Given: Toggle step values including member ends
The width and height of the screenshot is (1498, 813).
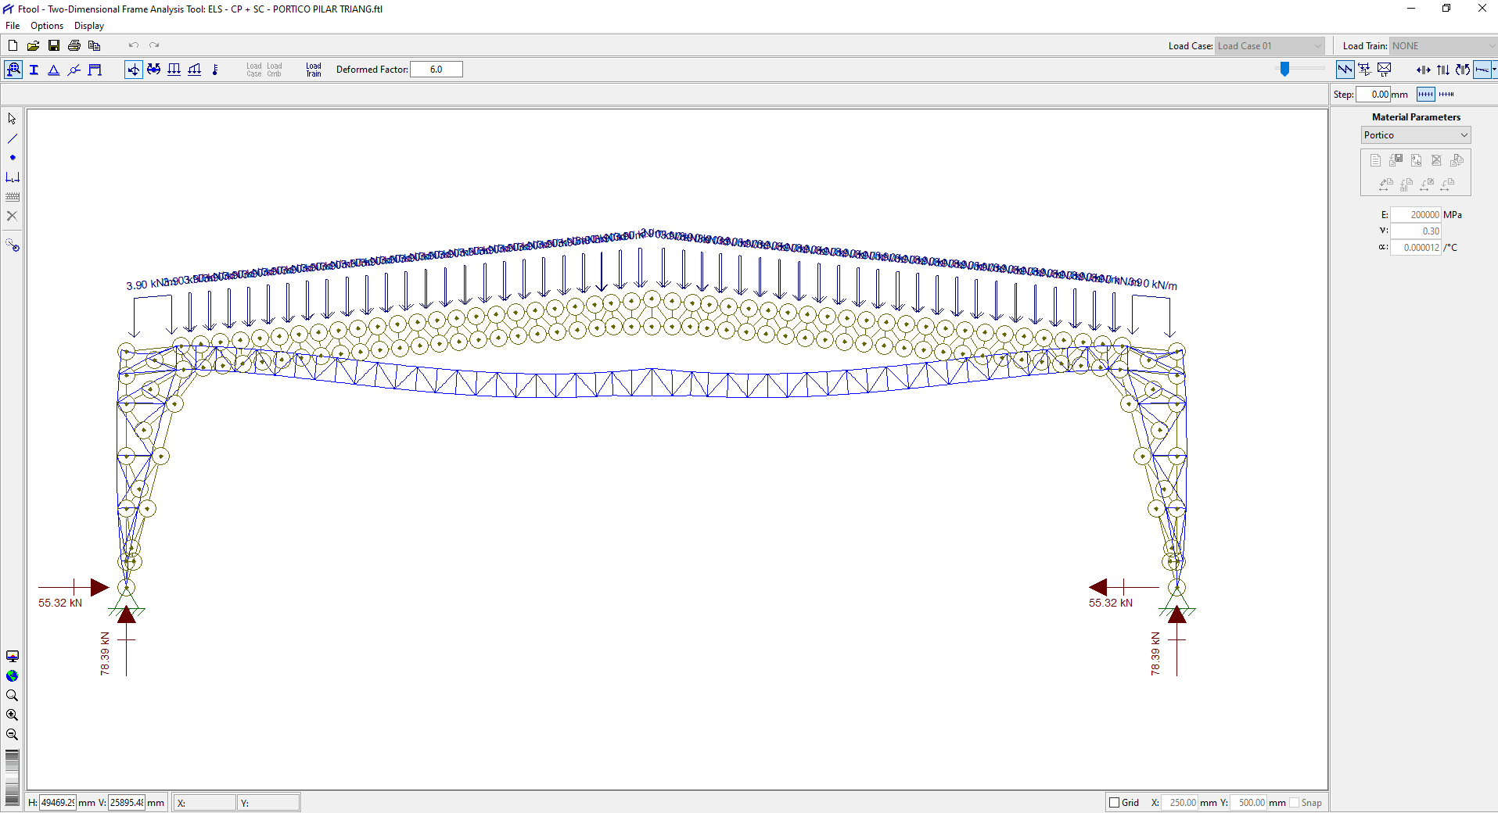Looking at the screenshot, I should (x=1446, y=95).
